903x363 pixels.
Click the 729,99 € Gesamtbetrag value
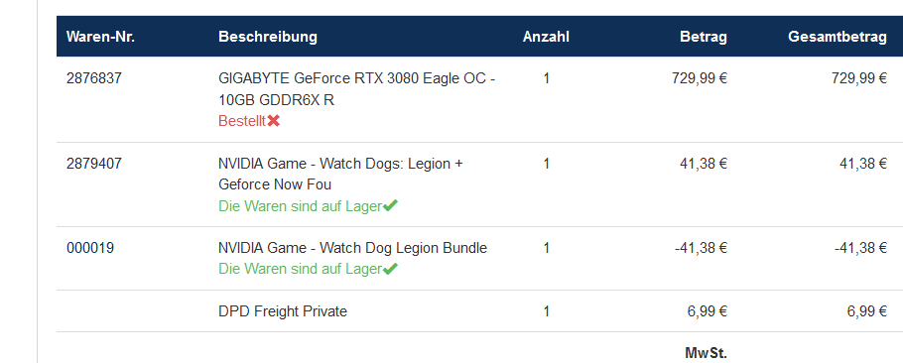859,78
